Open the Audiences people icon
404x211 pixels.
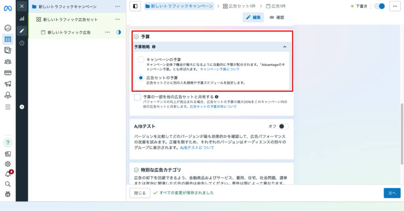click(7, 61)
